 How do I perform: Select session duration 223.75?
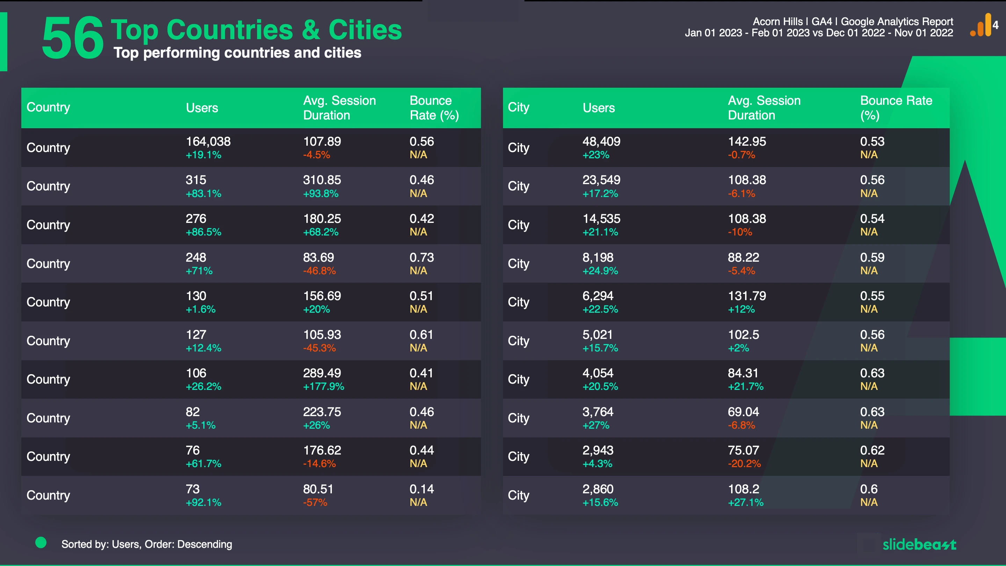322,412
